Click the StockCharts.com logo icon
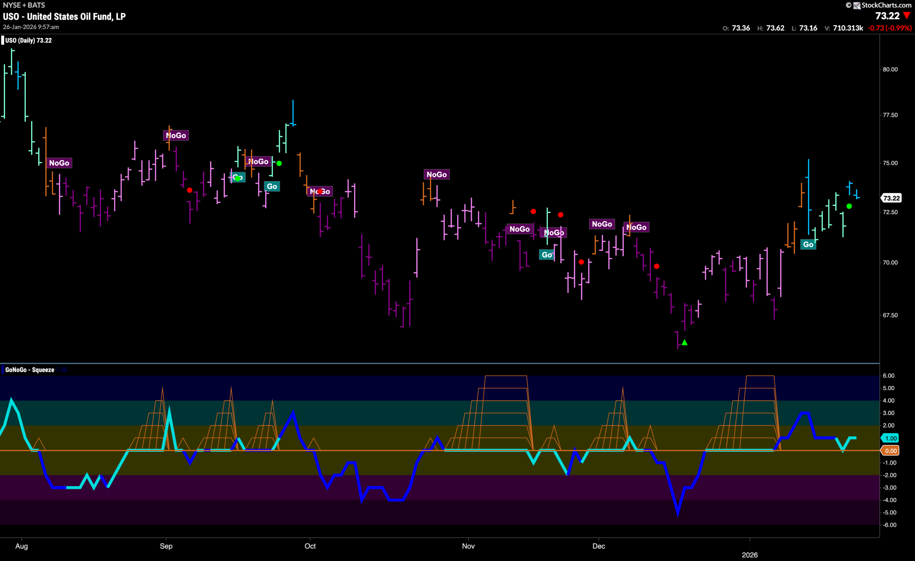The image size is (915, 561). [857, 5]
